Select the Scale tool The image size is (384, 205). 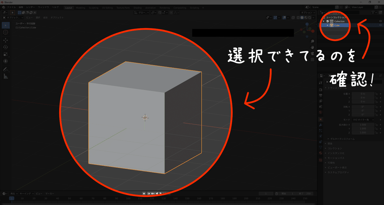pyautogui.click(x=6, y=54)
